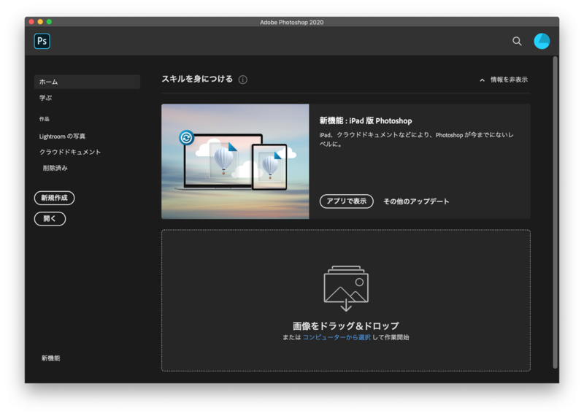Click コンピューターから選択 link
The image size is (584, 416).
[x=337, y=337]
